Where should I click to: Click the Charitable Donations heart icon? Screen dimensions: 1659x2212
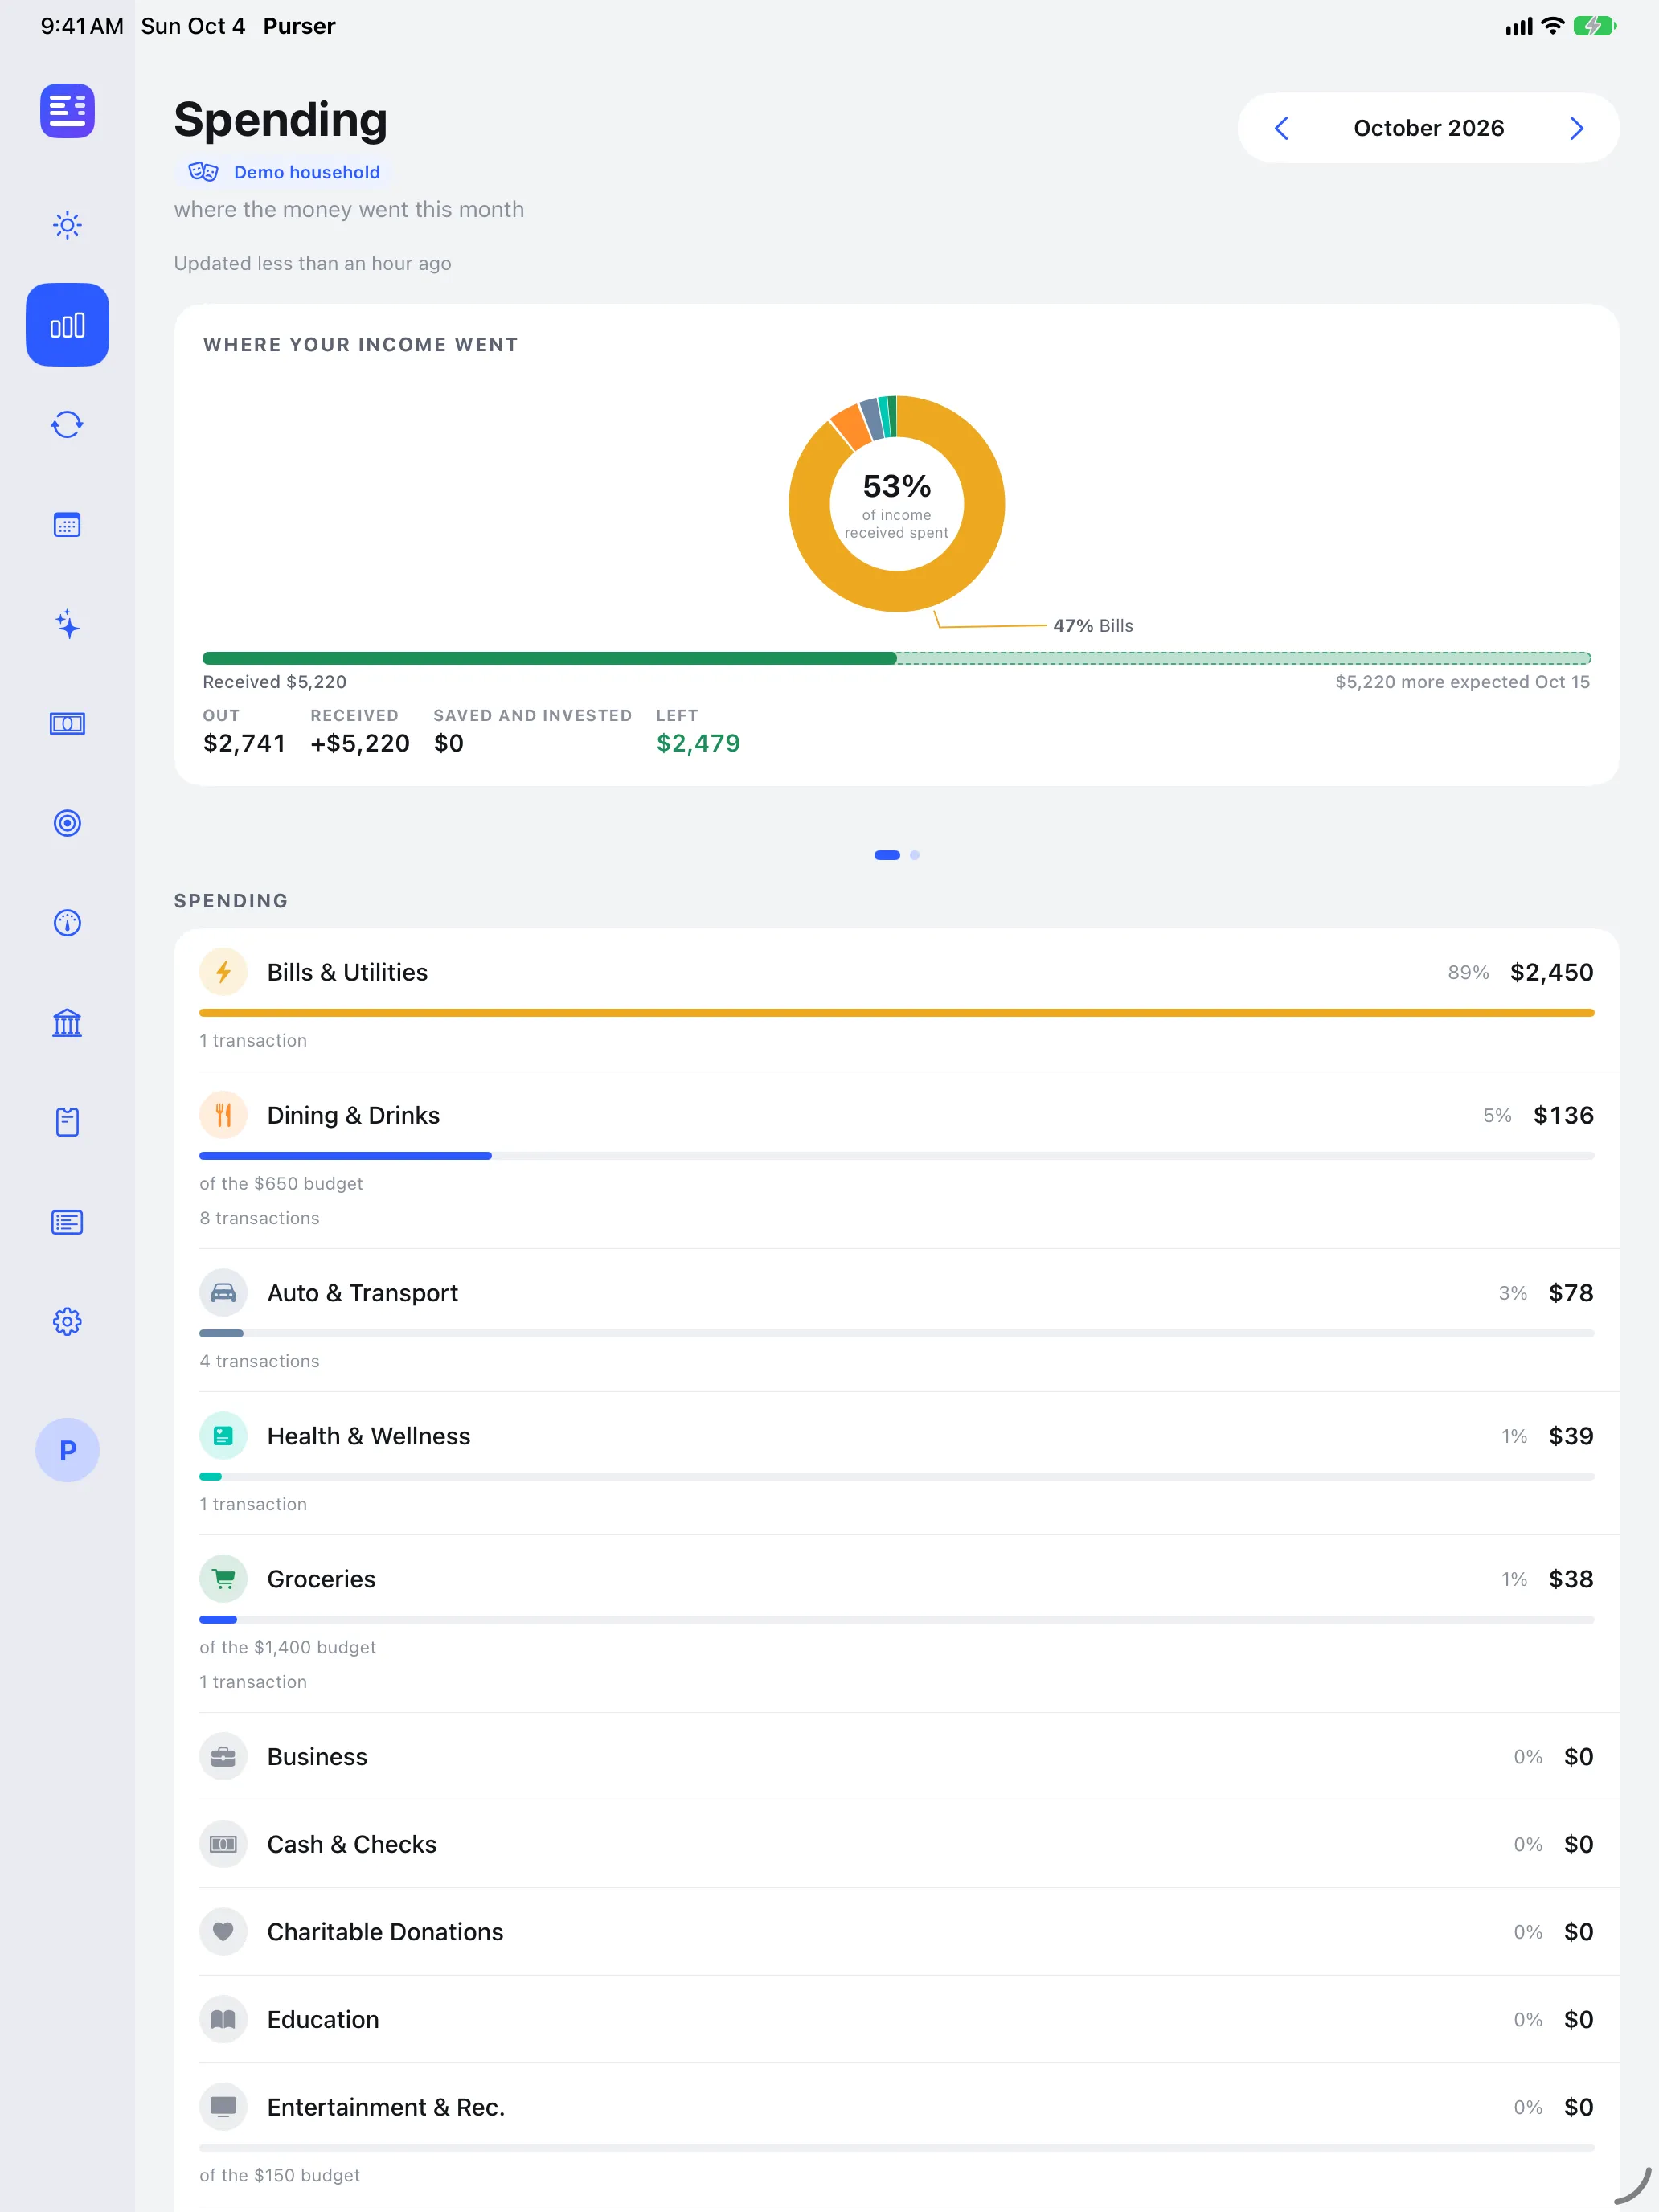[x=223, y=1932]
